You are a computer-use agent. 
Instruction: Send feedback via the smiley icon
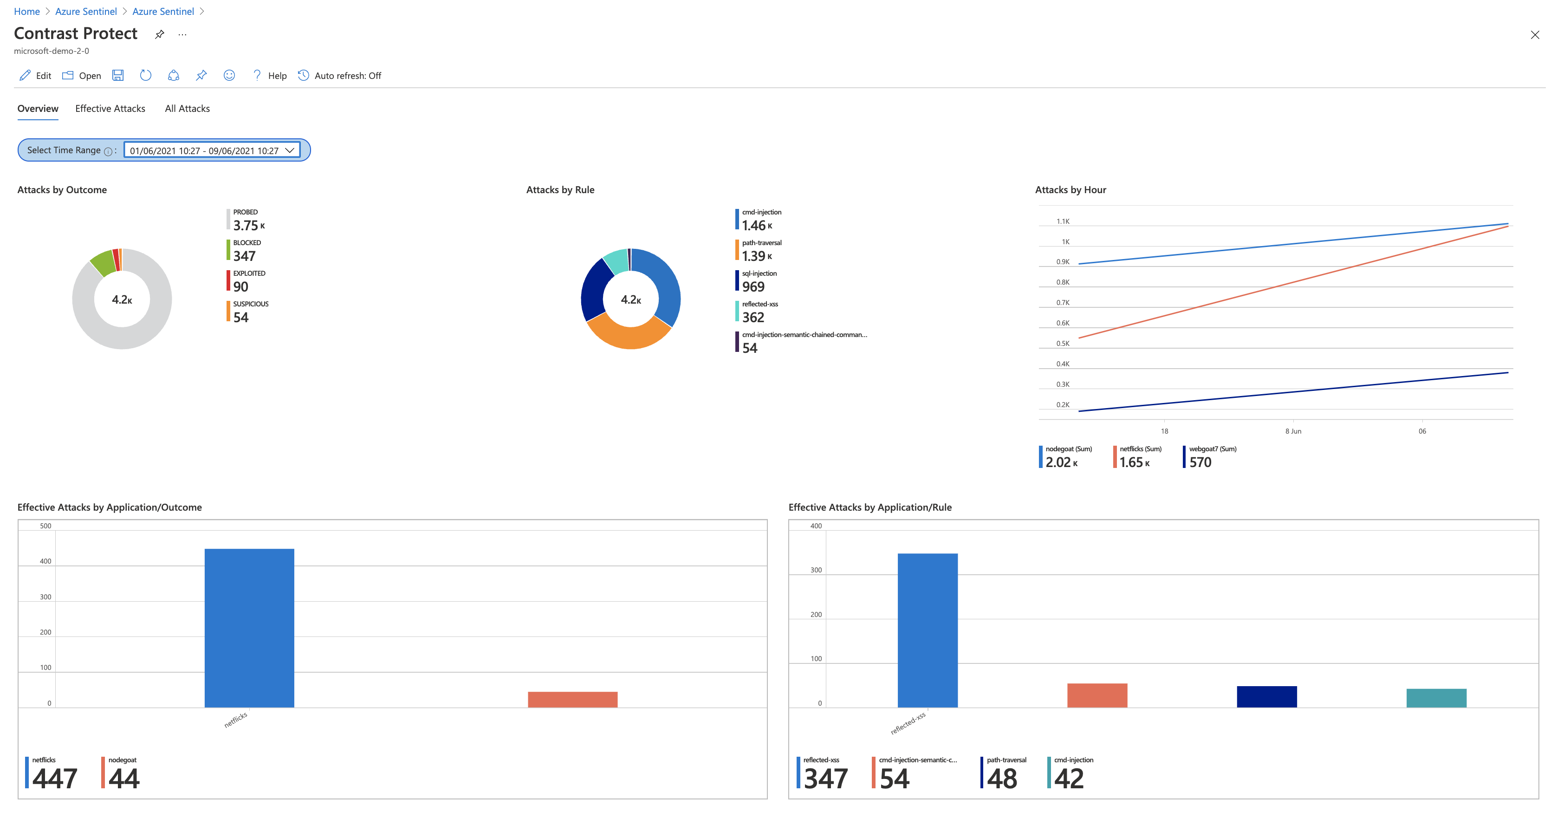click(x=229, y=75)
